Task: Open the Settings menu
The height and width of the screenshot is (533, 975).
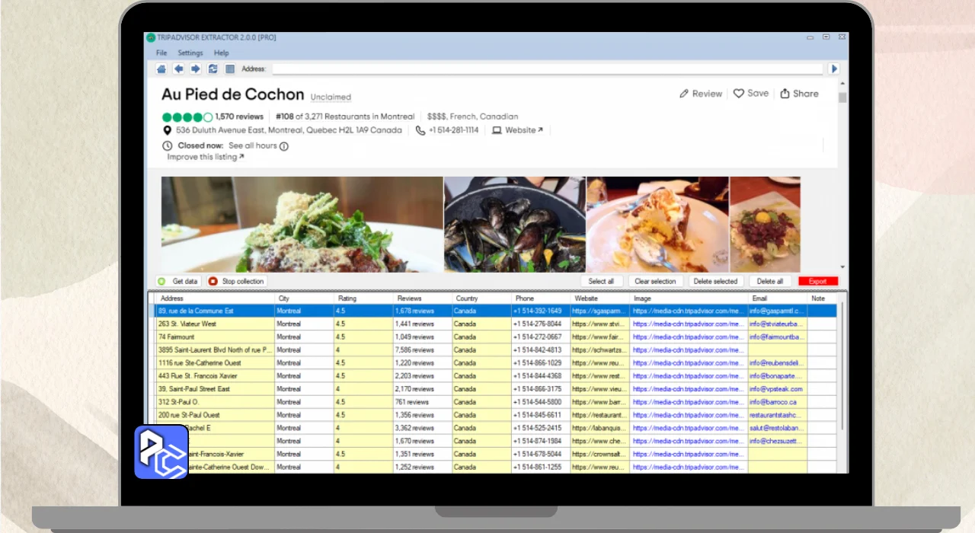Action: [x=190, y=53]
